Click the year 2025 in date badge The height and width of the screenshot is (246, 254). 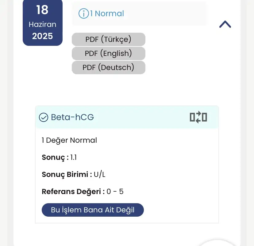(42, 36)
